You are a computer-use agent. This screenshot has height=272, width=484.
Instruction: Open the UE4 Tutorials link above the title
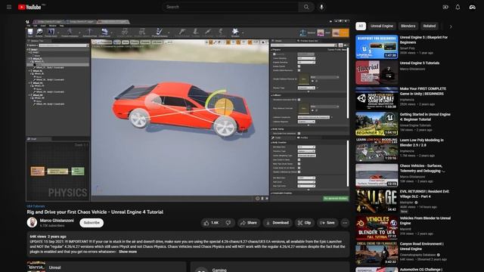[36, 206]
